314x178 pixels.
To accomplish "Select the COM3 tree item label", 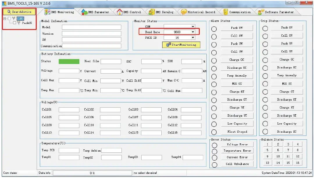I will (20, 18).
